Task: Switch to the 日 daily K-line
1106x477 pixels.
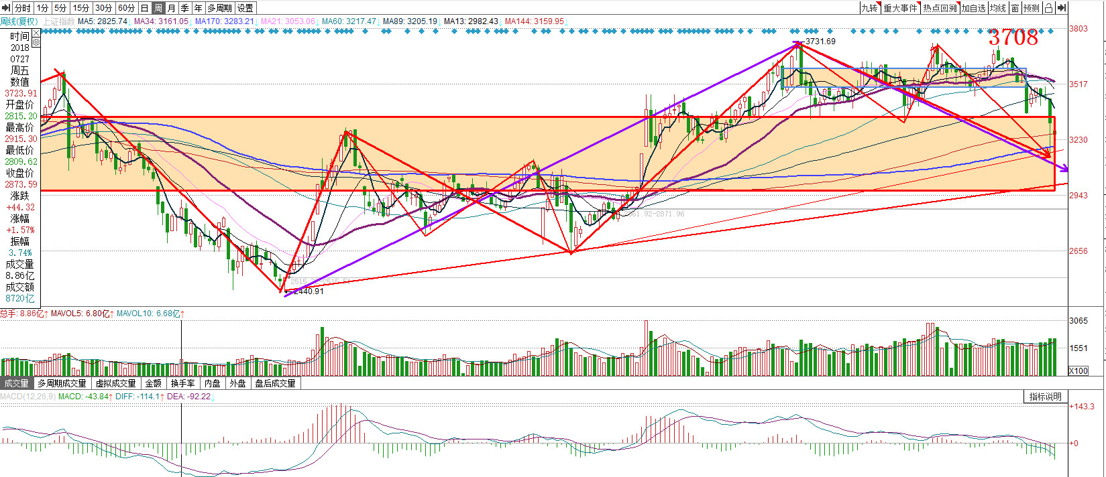Action: point(144,8)
